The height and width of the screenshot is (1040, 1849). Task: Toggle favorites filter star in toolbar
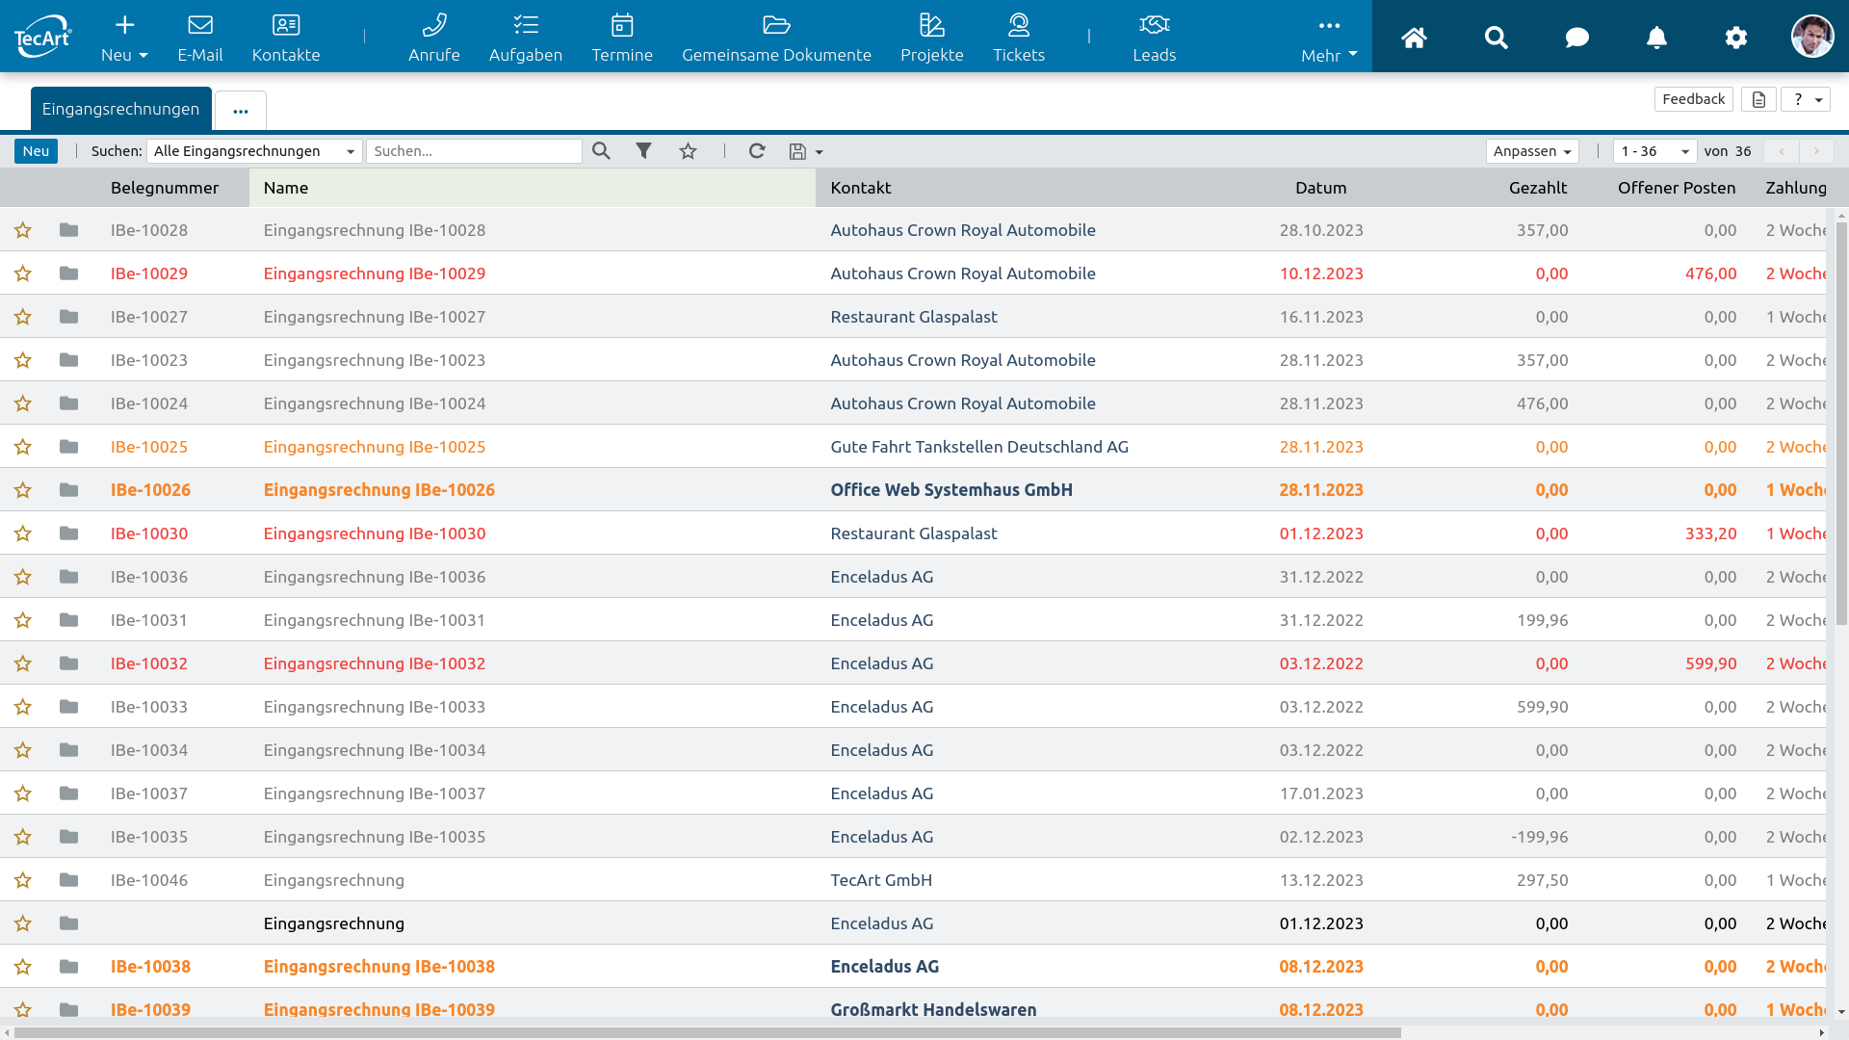[x=688, y=151]
